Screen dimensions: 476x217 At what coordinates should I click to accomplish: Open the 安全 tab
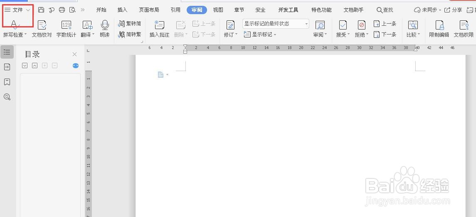point(261,10)
